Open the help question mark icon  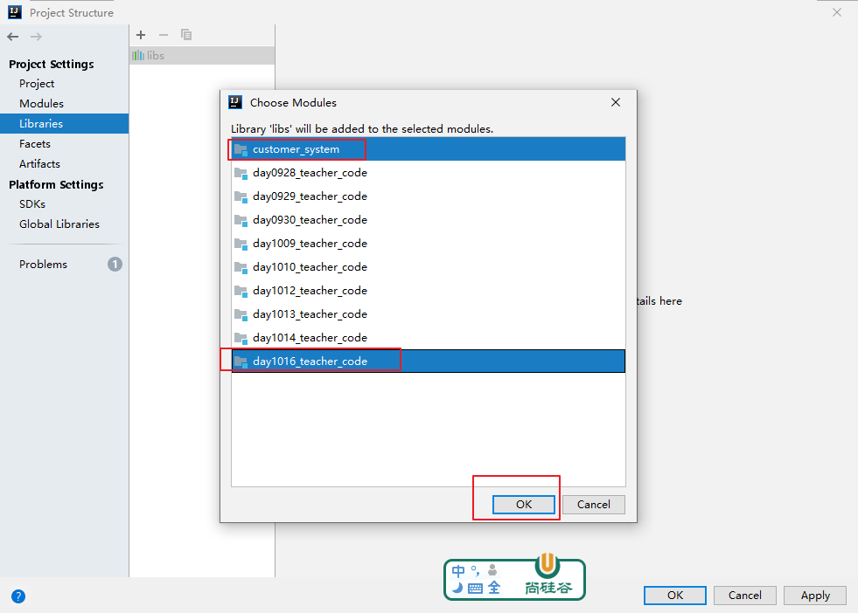click(x=18, y=596)
